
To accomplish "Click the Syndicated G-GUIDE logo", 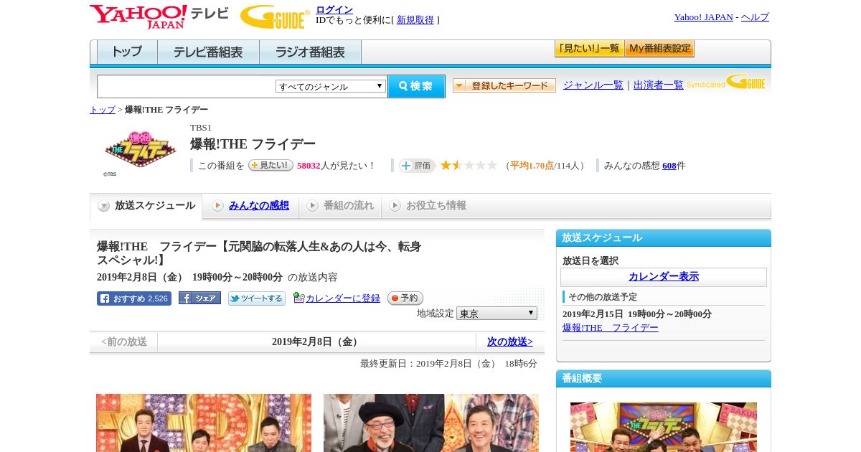I will coord(726,82).
